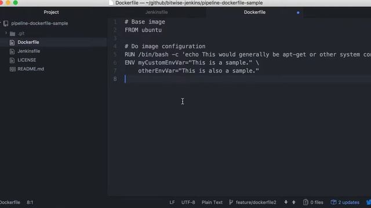Click the ENV myCustomEnvVar line
Image resolution: width=371 pixels, height=208 pixels.
tap(192, 63)
